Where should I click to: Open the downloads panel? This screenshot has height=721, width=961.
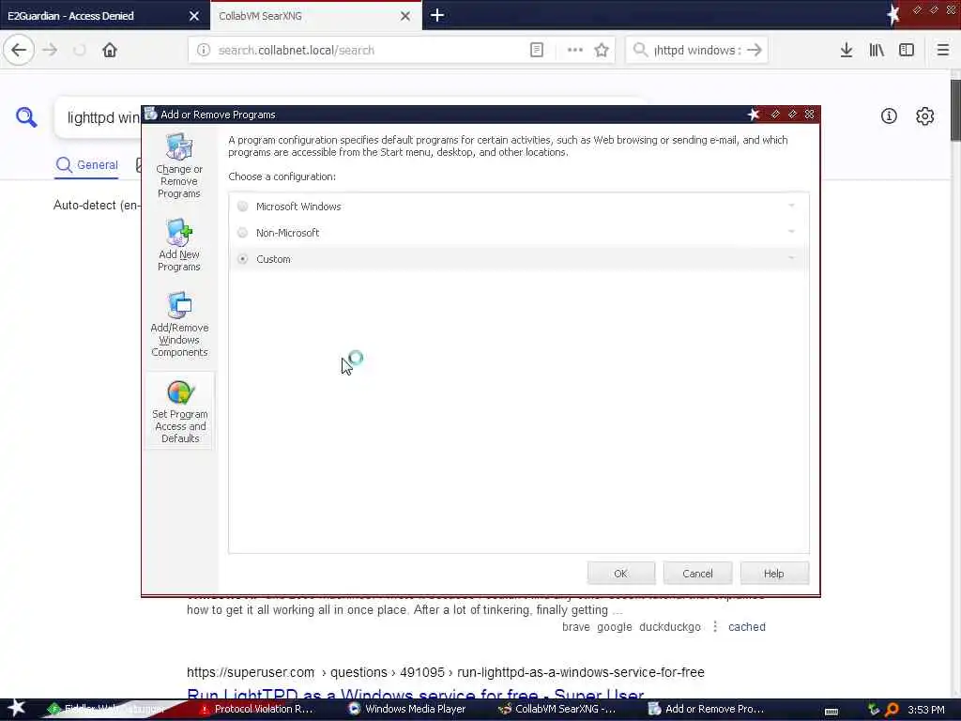pyautogui.click(x=847, y=51)
